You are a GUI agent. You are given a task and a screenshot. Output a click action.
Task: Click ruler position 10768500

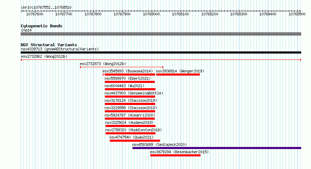coord(297,14)
